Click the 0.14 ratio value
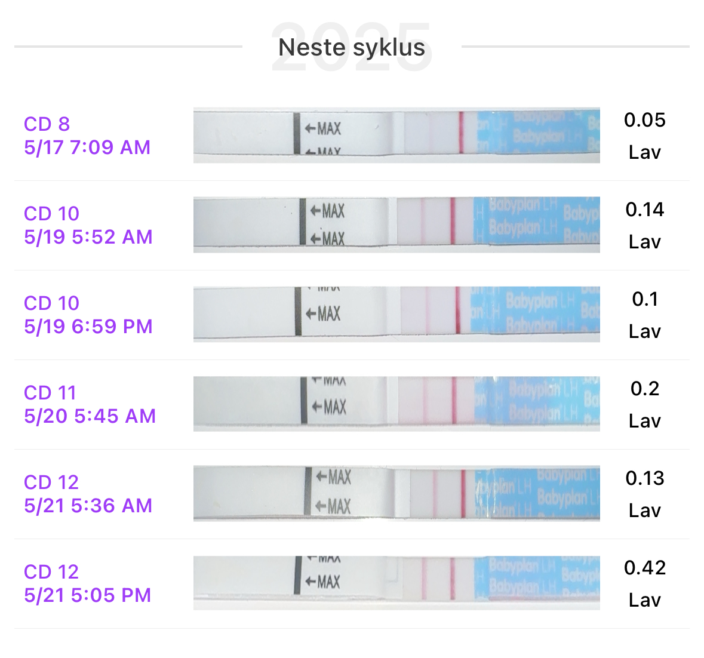This screenshot has height=658, width=704. (644, 210)
